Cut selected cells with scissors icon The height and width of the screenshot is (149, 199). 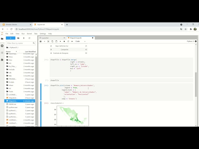[49, 41]
